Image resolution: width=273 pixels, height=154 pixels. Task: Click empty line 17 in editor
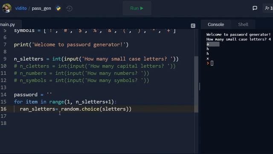tap(104, 116)
